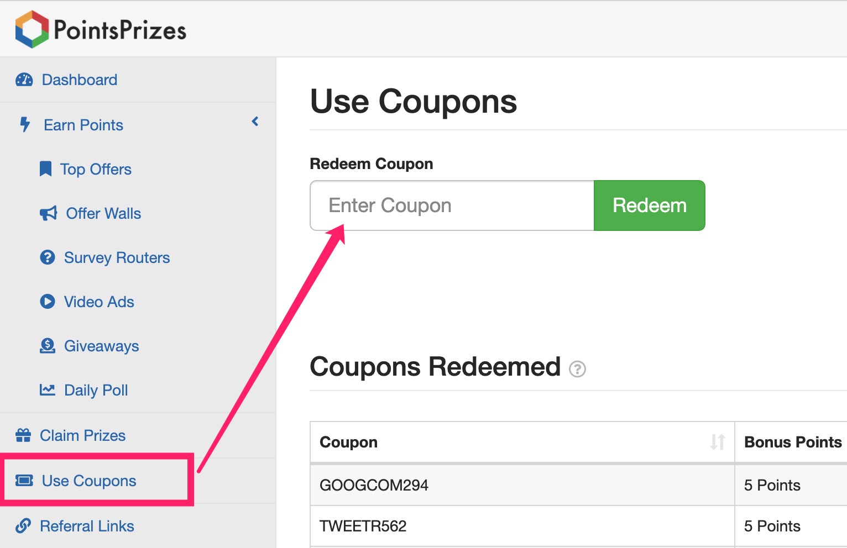This screenshot has width=847, height=548.
Task: Click the Dashboard gauge icon
Action: (x=24, y=80)
